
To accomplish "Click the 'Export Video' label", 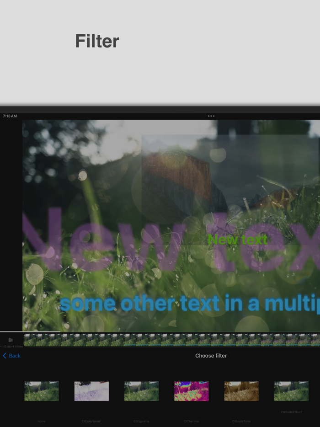I will coord(11,347).
